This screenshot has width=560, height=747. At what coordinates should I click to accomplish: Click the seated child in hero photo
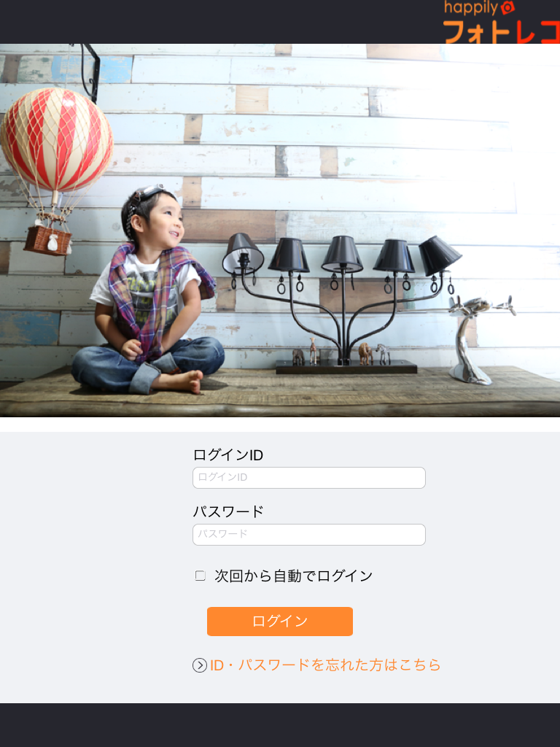click(149, 290)
